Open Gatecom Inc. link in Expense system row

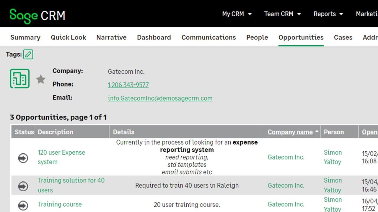pos(286,157)
